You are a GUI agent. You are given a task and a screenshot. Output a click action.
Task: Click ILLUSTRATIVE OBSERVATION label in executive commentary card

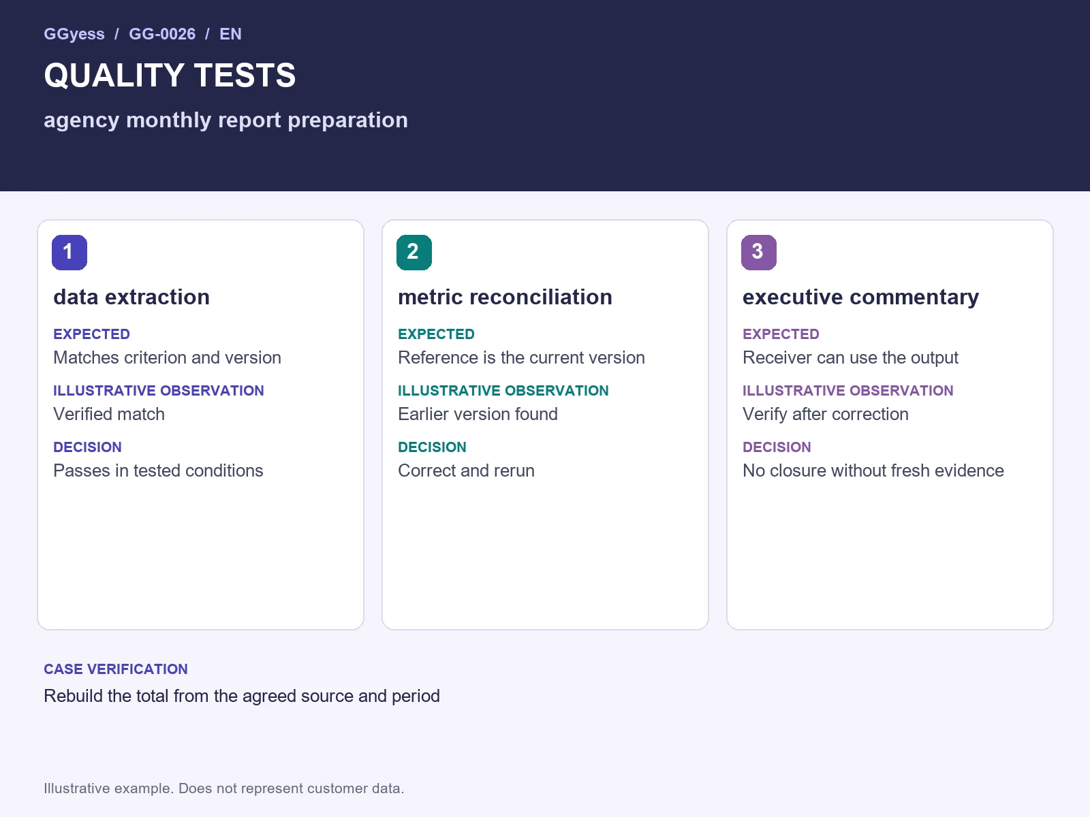click(847, 391)
